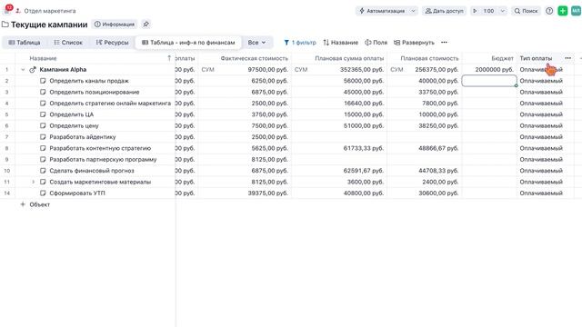582x327 pixels.
Task: Click the Объект add row link
Action: pyautogui.click(x=39, y=204)
